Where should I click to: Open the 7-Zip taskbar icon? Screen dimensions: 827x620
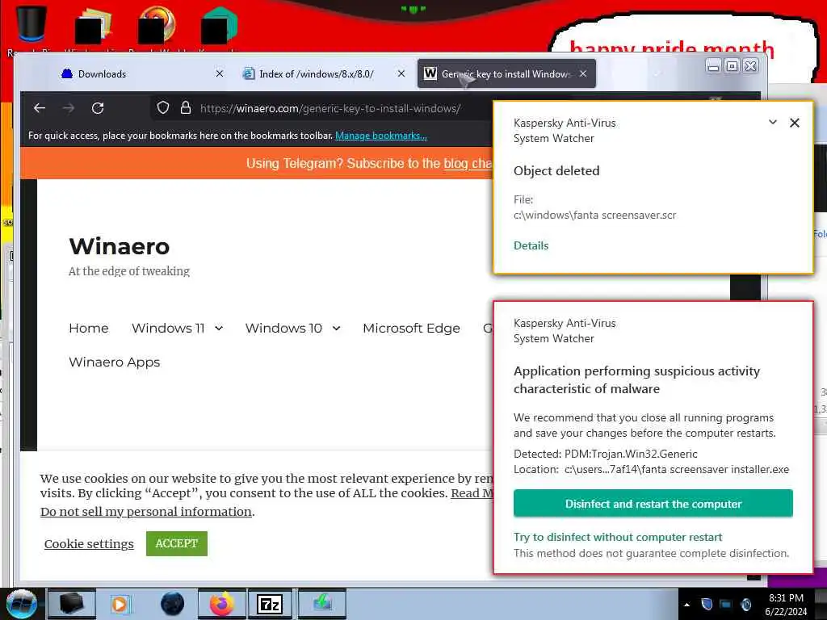(270, 604)
